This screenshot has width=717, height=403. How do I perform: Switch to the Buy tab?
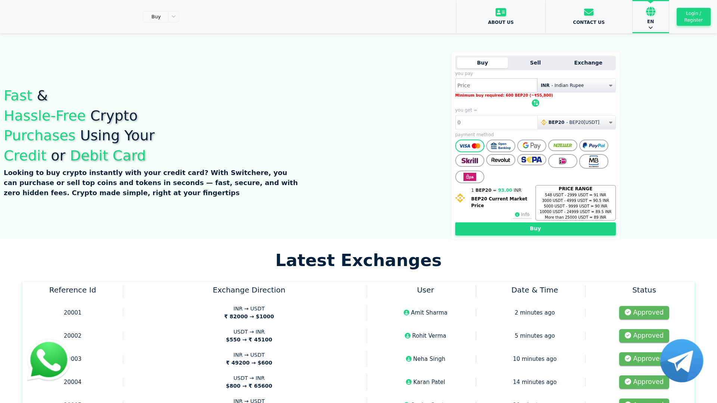click(x=482, y=63)
